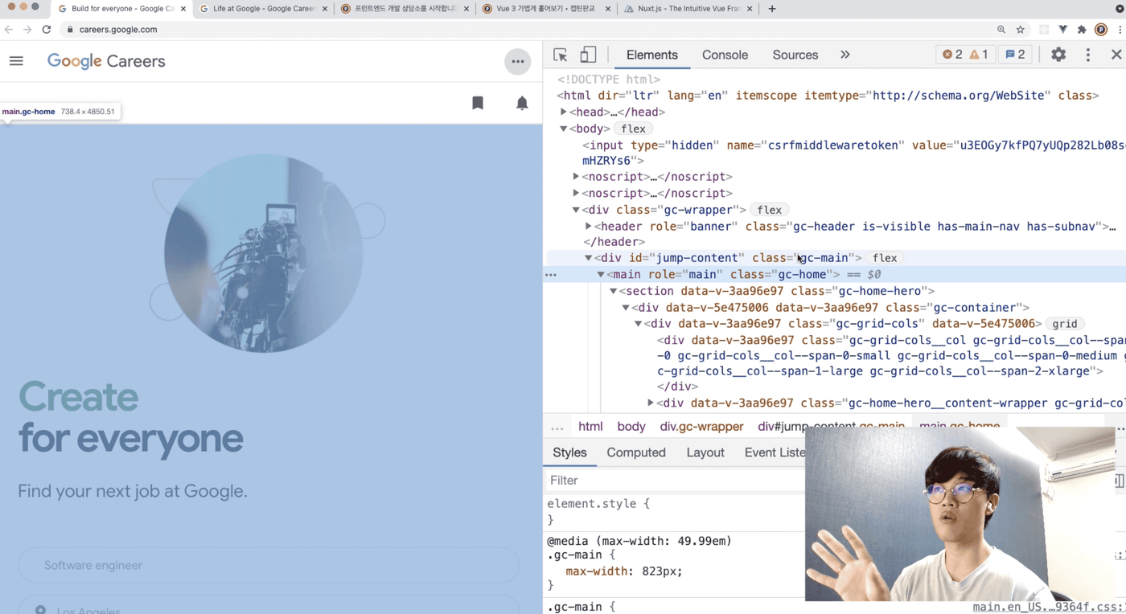Activate the inspect element picker tool
This screenshot has height=614, width=1126.
coord(561,55)
